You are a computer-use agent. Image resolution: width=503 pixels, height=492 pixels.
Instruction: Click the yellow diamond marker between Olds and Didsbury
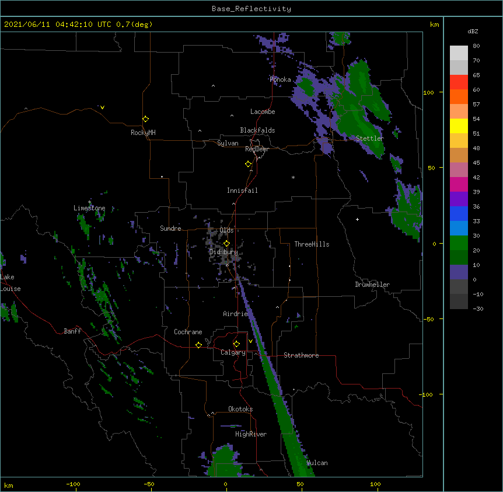[226, 244]
